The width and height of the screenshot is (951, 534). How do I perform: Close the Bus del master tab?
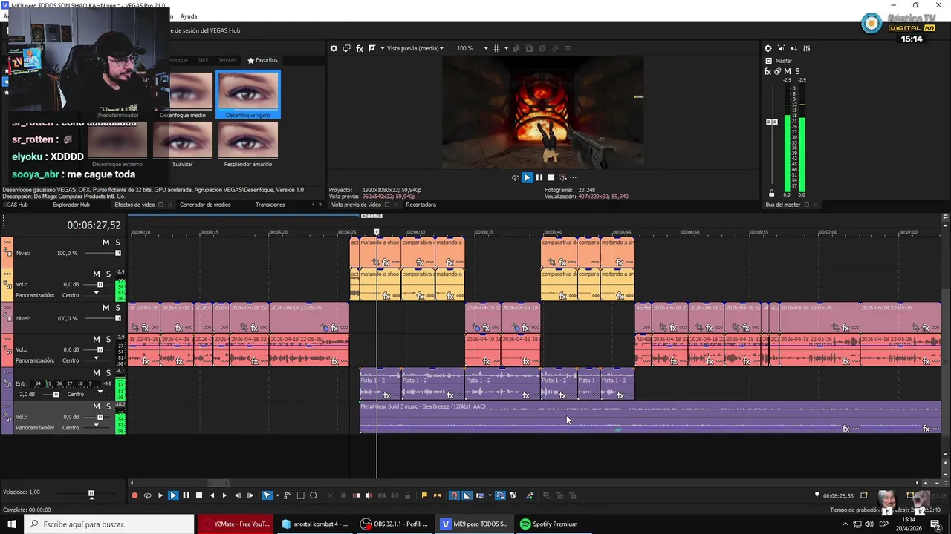click(x=816, y=205)
